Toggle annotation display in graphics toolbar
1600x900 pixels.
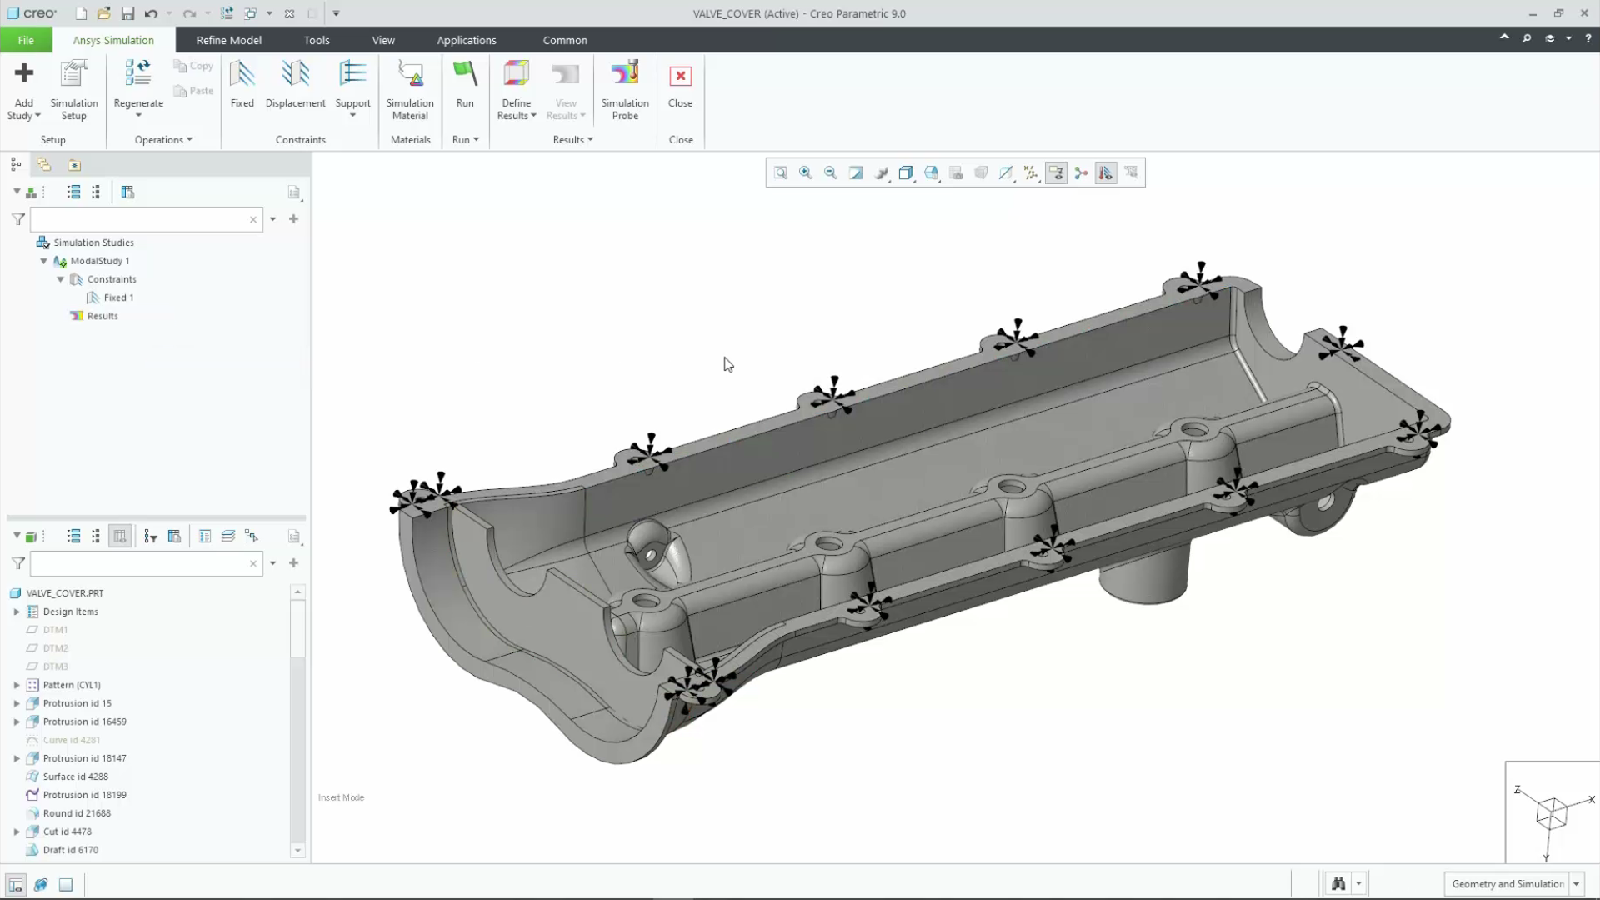[x=1056, y=172]
